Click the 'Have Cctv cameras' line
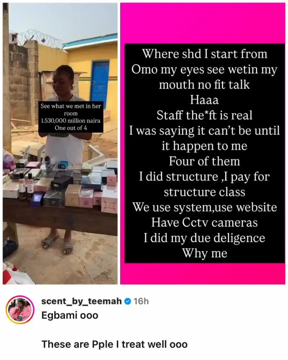 point(204,223)
